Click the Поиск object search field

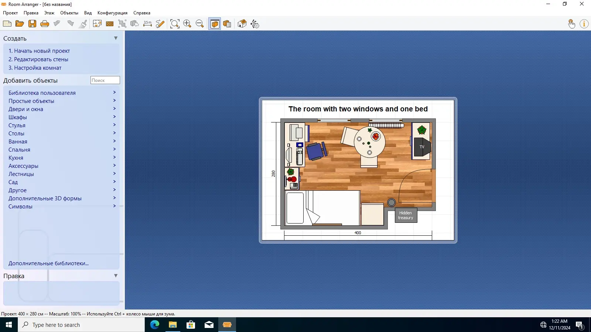[x=105, y=80]
